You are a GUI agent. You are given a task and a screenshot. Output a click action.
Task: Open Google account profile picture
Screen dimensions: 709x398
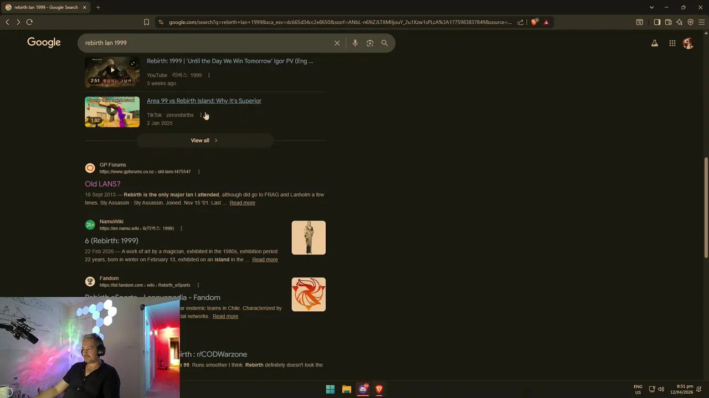click(689, 43)
